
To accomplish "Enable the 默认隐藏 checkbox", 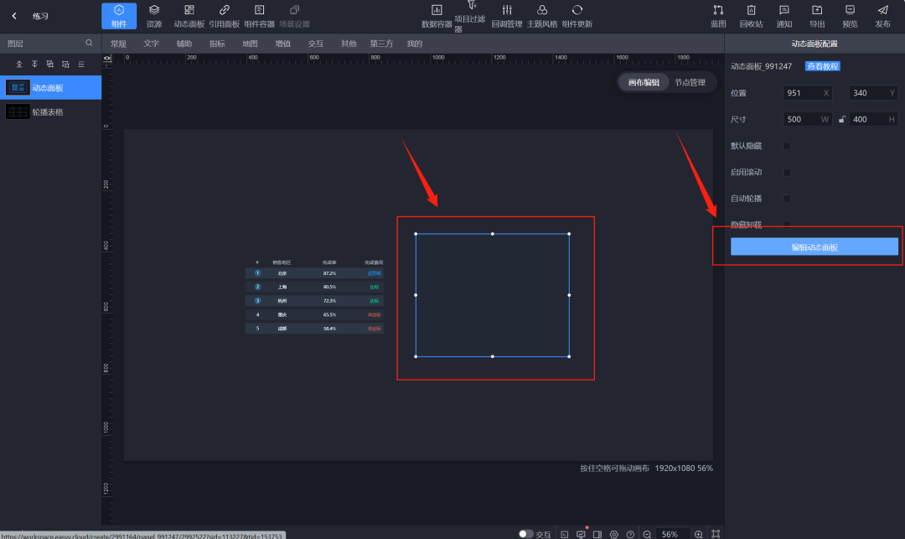I will pos(787,146).
